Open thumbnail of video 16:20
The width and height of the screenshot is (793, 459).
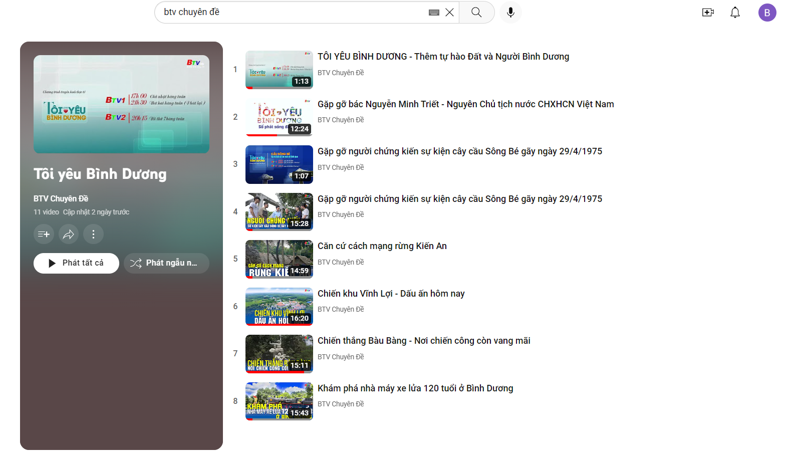click(279, 307)
